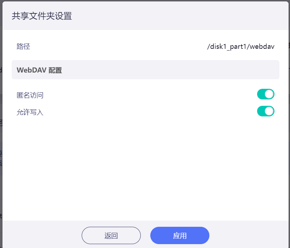Screen dimensions: 290x248
Task: Click the 配置 text in section header
Action: pyautogui.click(x=56, y=70)
